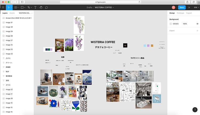This screenshot has width=200, height=115.
Task: Click image icon of image 16 layer
Action: [3, 112]
